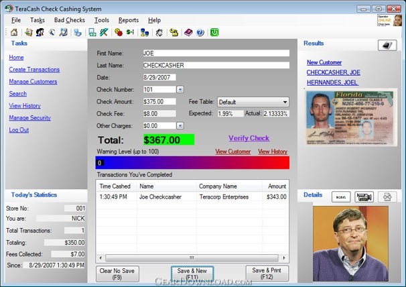Open the Fee Table dropdown
406x287 pixels.
(253, 102)
